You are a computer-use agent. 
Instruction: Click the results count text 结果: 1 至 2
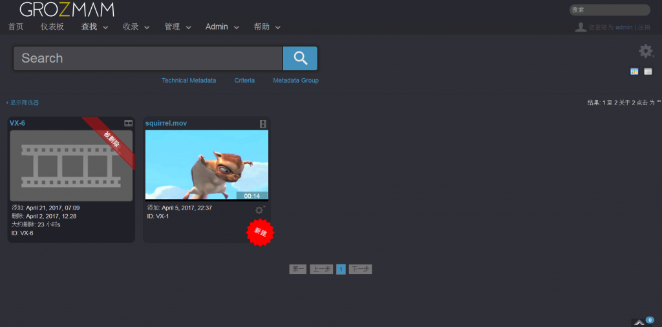coord(624,103)
